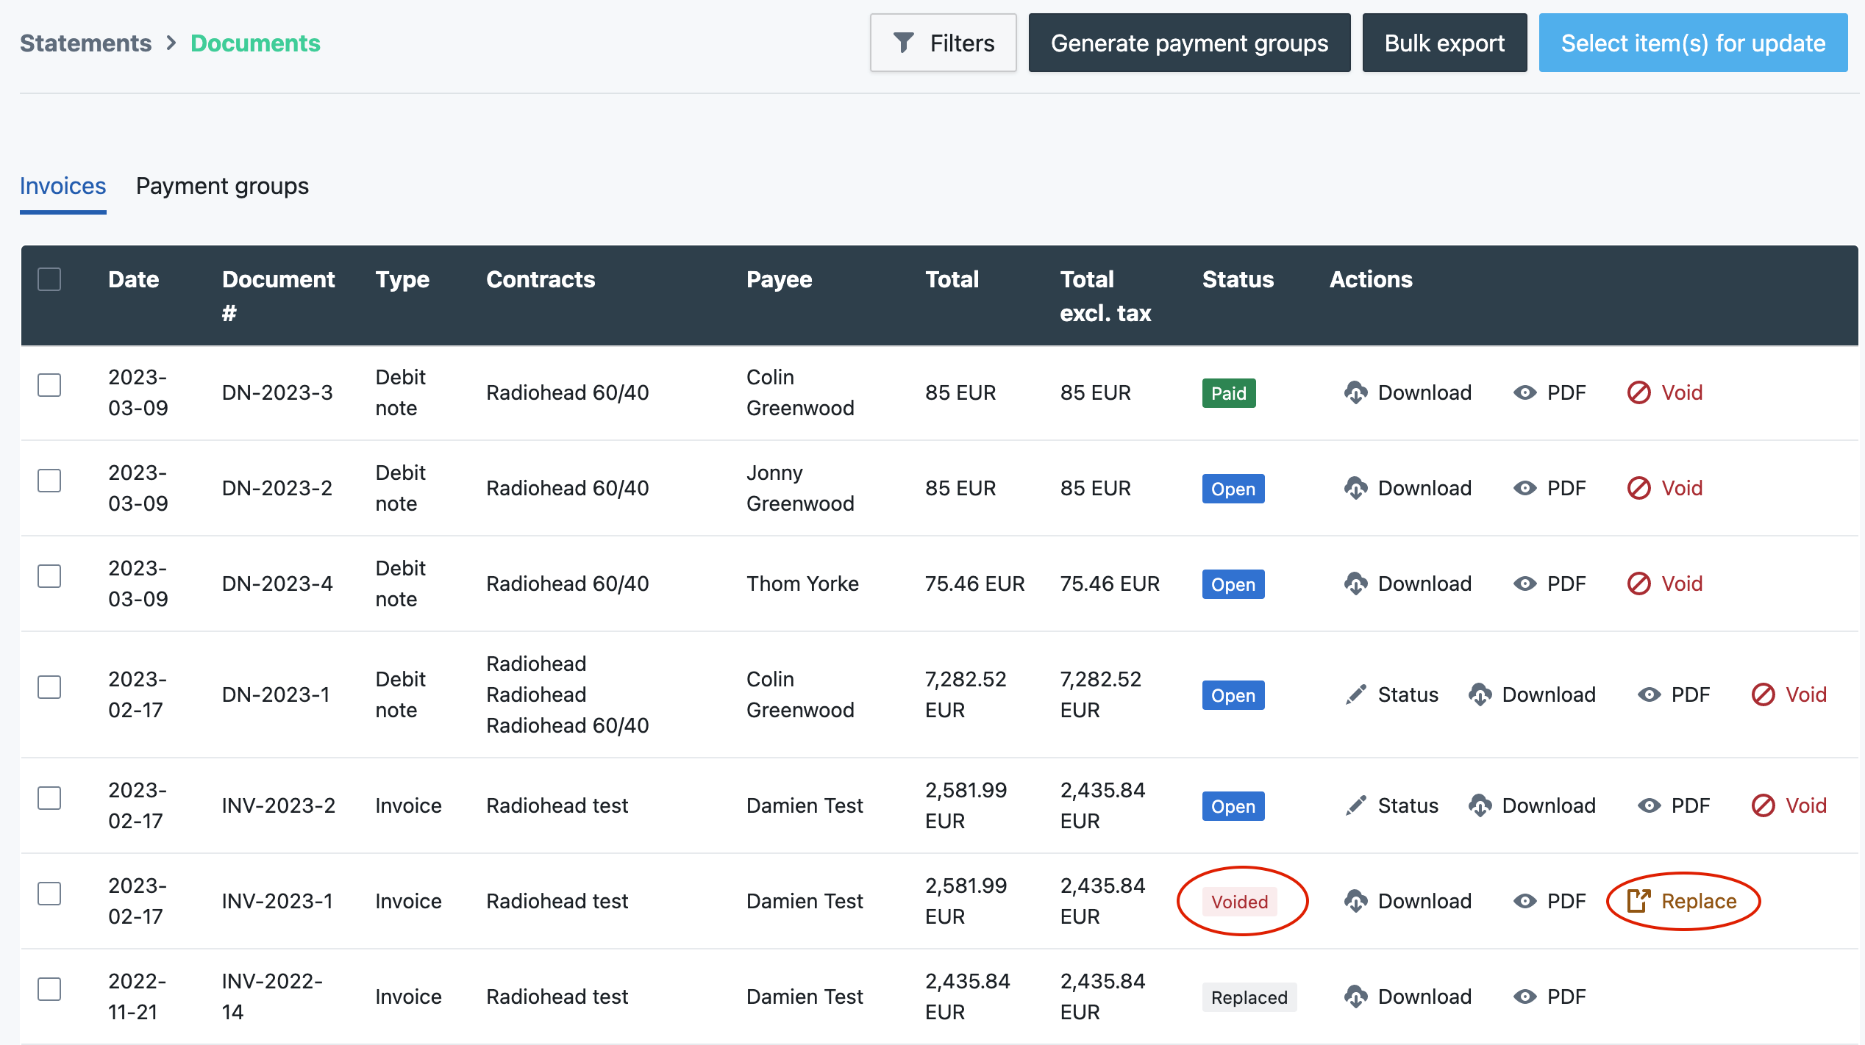Click the Paid status badge
Screen dimensions: 1865x1045
click(x=1229, y=393)
